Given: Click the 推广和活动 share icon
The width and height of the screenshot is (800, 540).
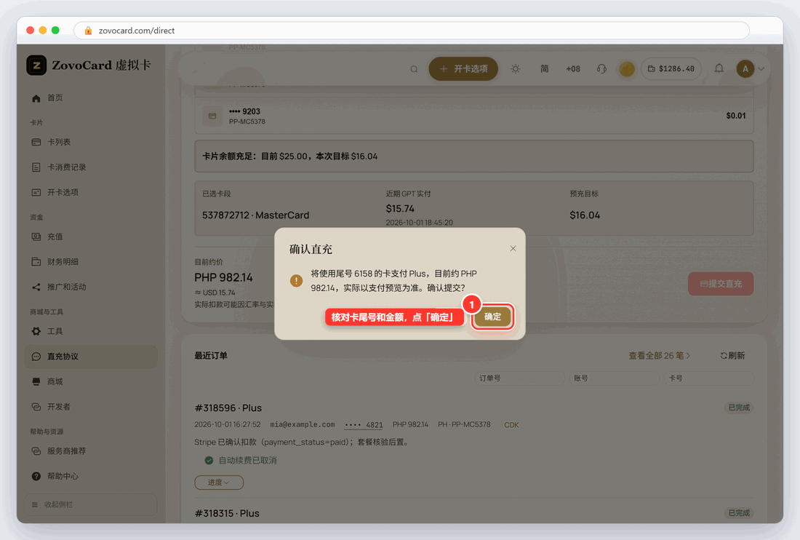Looking at the screenshot, I should pos(36,287).
